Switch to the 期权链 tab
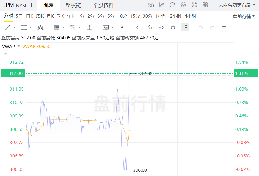Viewport: 259px width, 176px height. (x=73, y=5)
